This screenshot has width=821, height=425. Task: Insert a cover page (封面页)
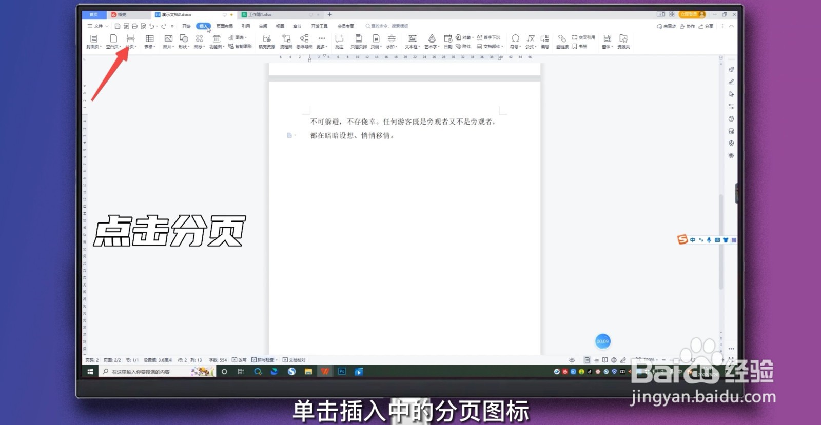94,42
